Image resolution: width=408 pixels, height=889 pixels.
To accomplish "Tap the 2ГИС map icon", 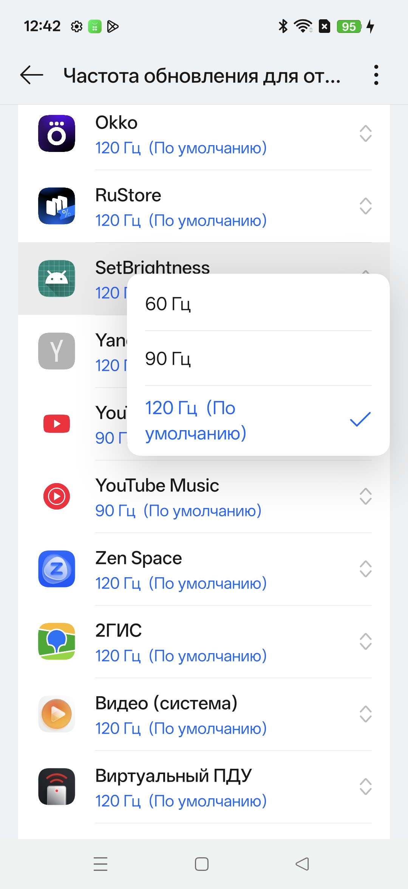I will coord(57,641).
